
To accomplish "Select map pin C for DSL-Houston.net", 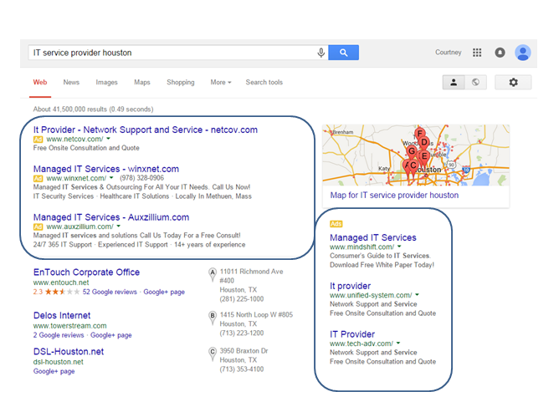I will pyautogui.click(x=213, y=354).
